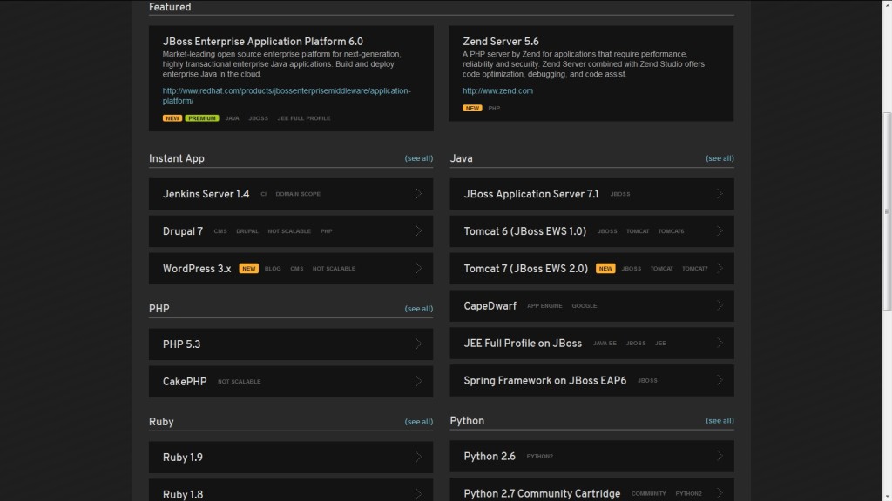Click NEW badge on JBoss Enterprise Application Platform
This screenshot has width=892, height=501.
click(x=172, y=118)
